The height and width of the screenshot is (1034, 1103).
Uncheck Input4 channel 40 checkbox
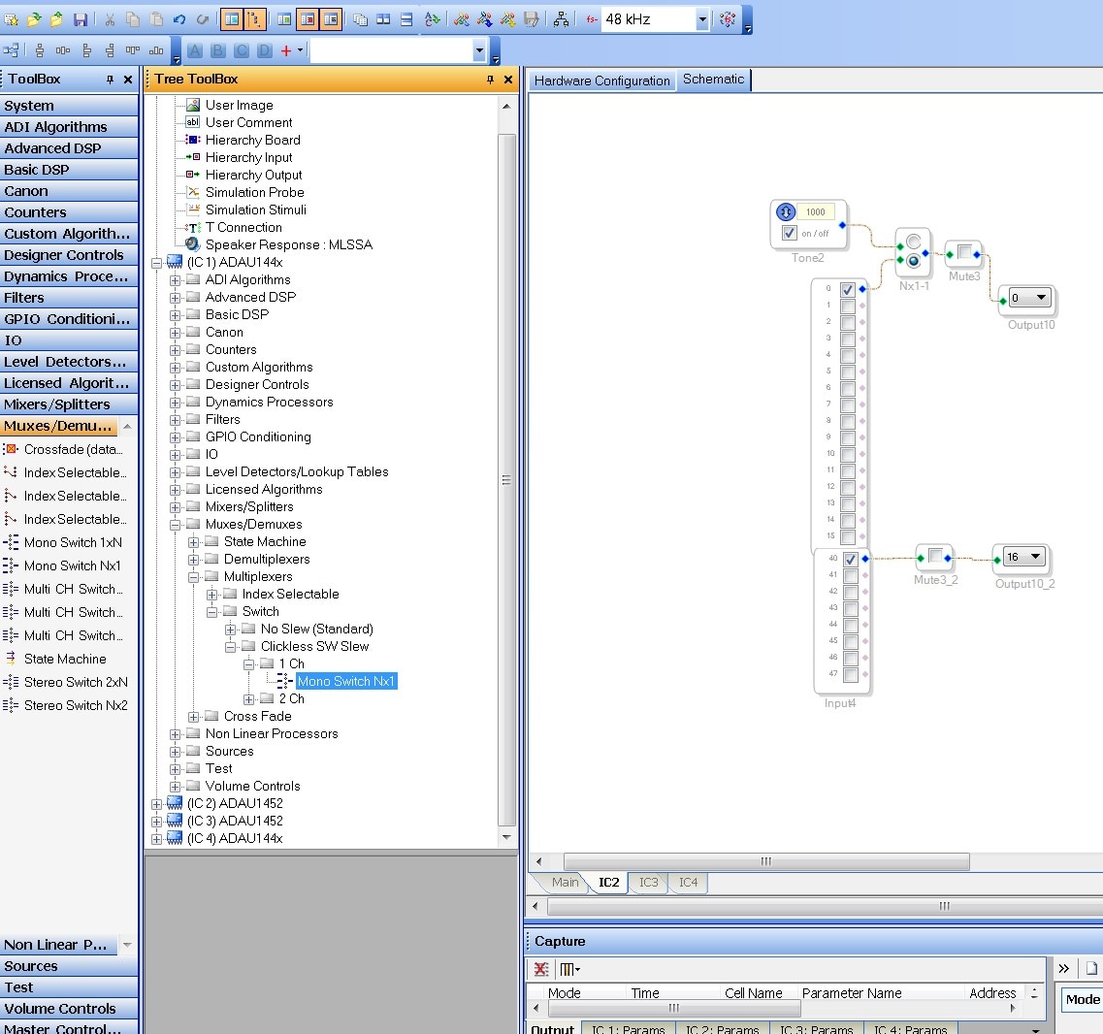[x=851, y=560]
